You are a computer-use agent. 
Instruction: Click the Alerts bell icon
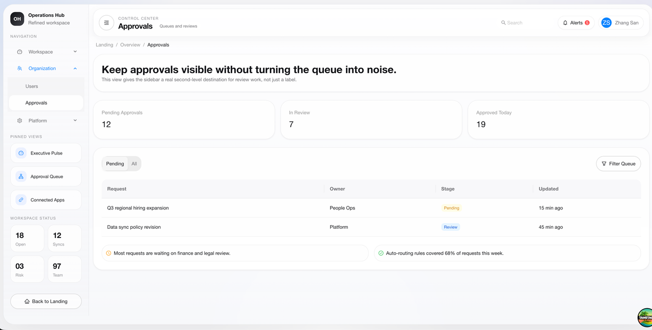[565, 23]
